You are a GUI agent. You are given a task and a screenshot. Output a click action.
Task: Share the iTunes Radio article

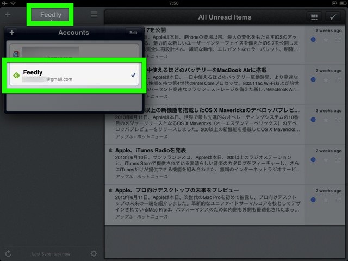coord(338,160)
